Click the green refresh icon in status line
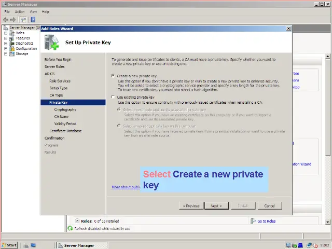Viewport: 332px width, 249px height. tap(70, 228)
